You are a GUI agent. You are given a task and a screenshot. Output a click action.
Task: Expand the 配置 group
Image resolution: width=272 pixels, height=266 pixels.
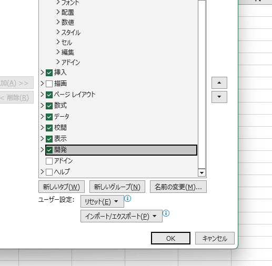58,12
